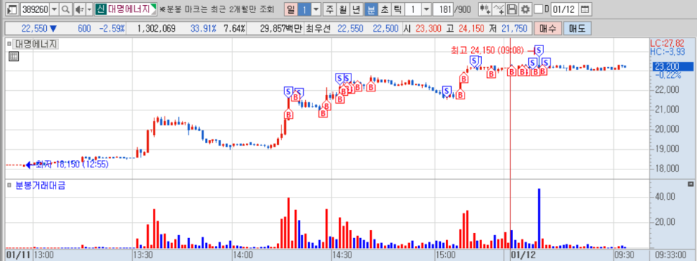Select the 주 (weekly) period tab
This screenshot has width=697, height=261.
coord(329,9)
